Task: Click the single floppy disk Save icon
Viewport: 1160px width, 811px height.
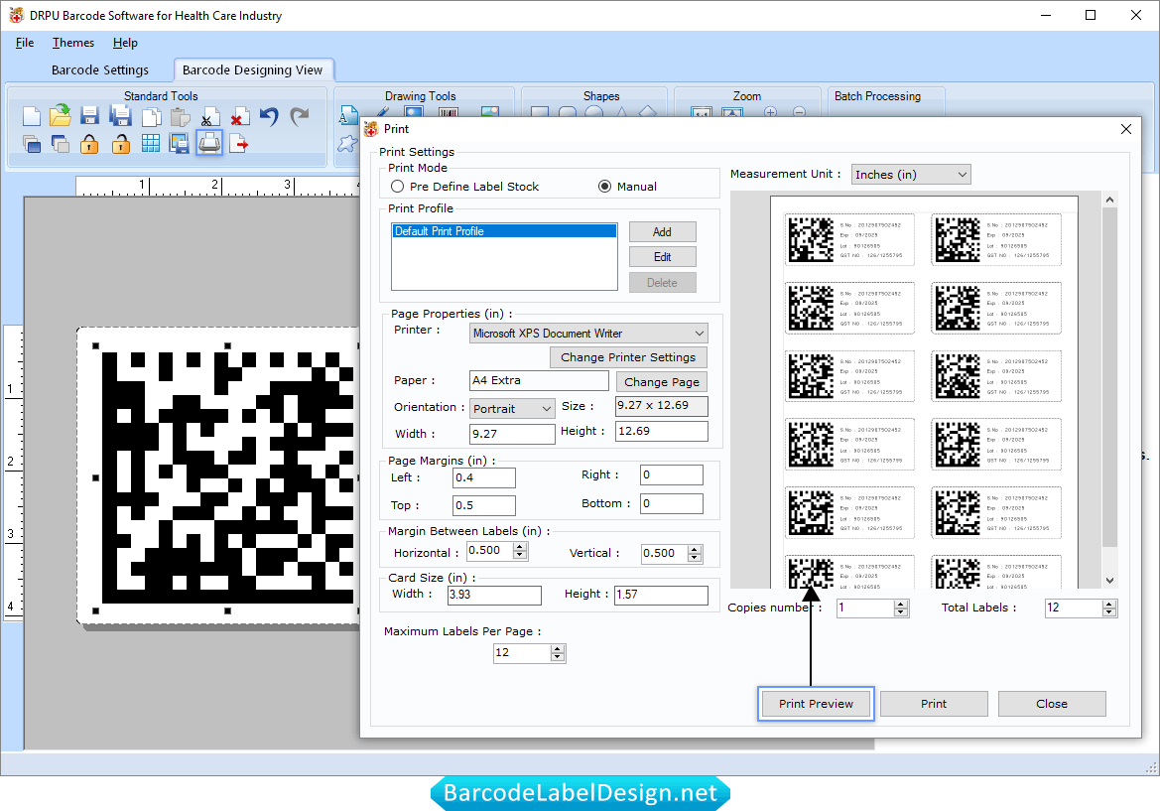Action: click(90, 116)
